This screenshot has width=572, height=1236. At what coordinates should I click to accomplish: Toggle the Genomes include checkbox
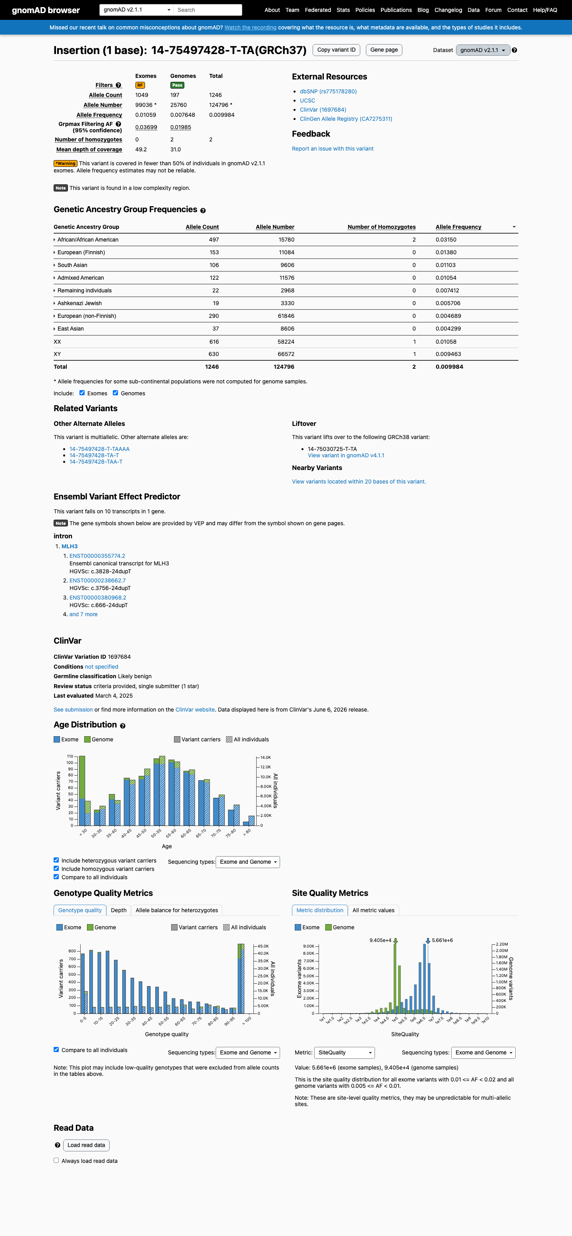115,393
